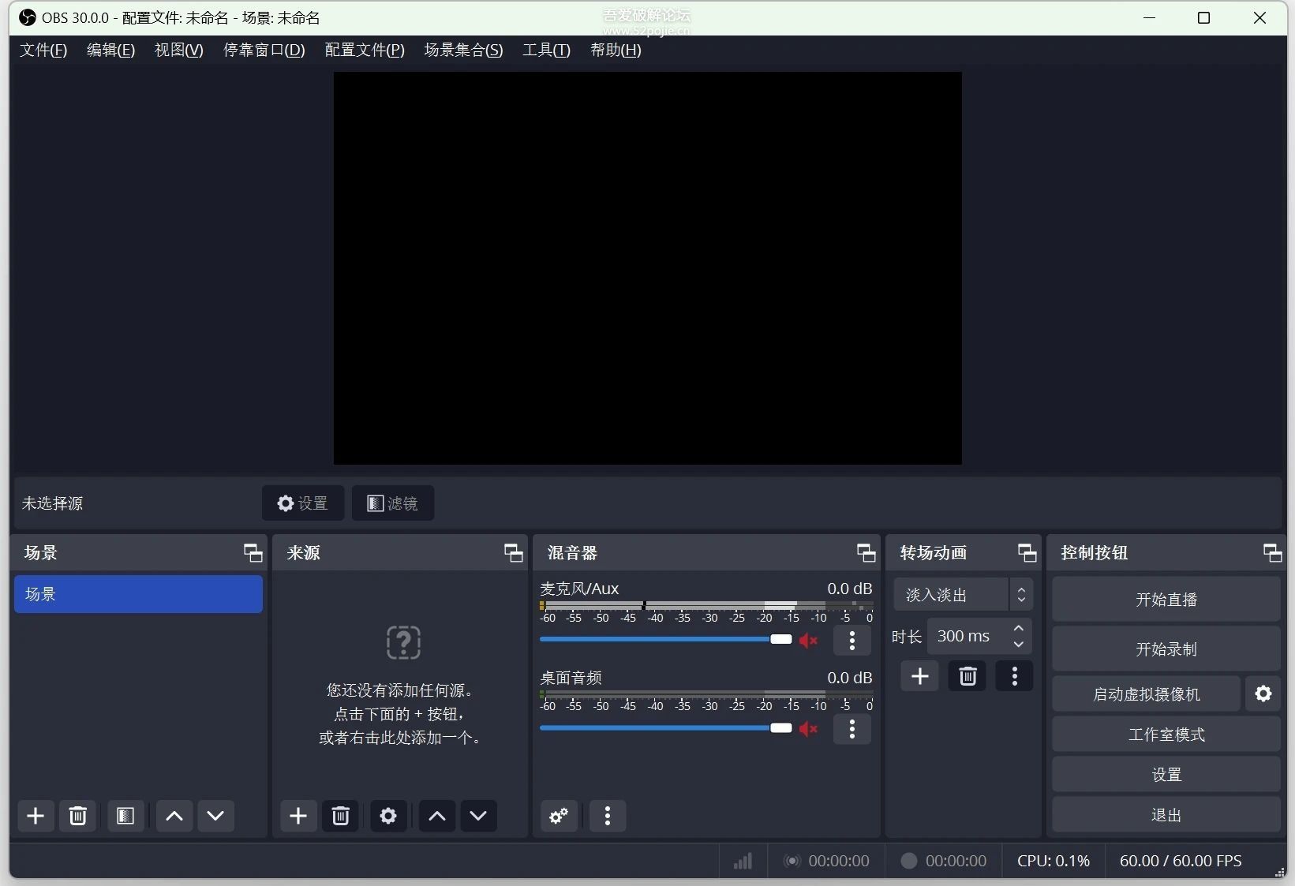This screenshot has height=886, width=1295.
Task: Increase transition duration with stepper arrow
Action: [x=1019, y=630]
